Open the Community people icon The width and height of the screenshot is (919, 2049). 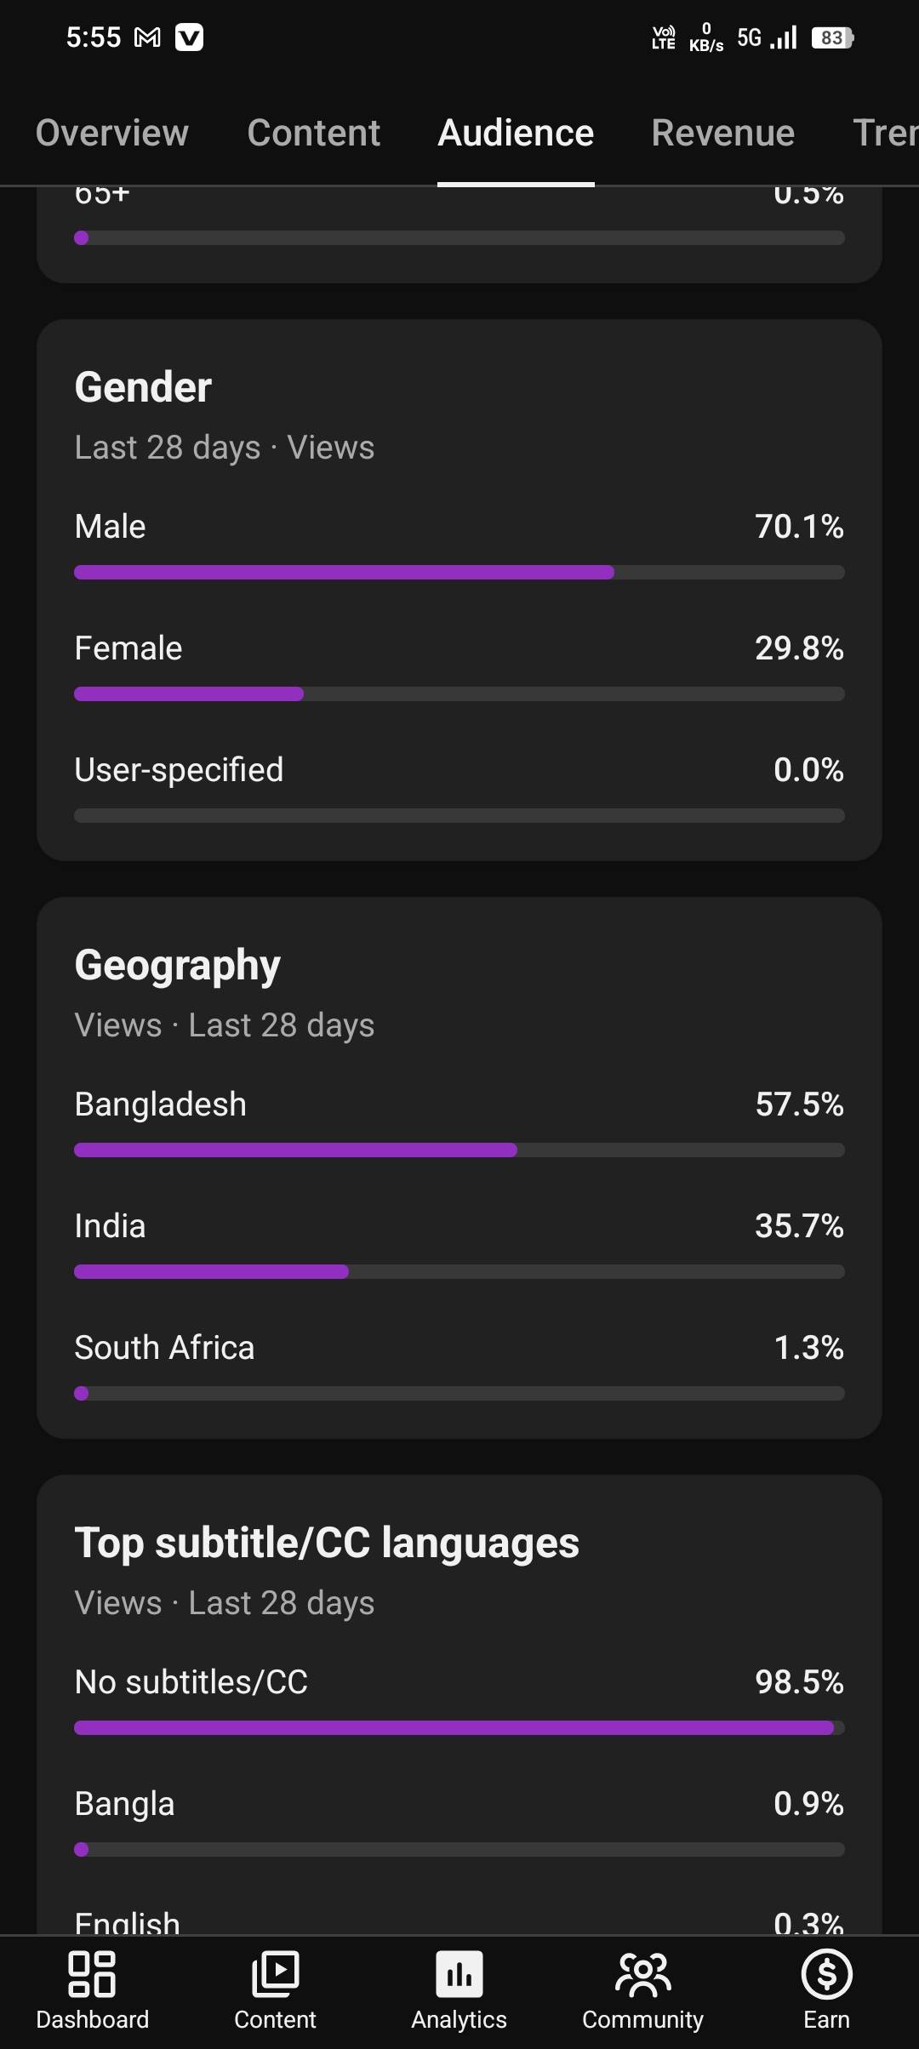(642, 1974)
